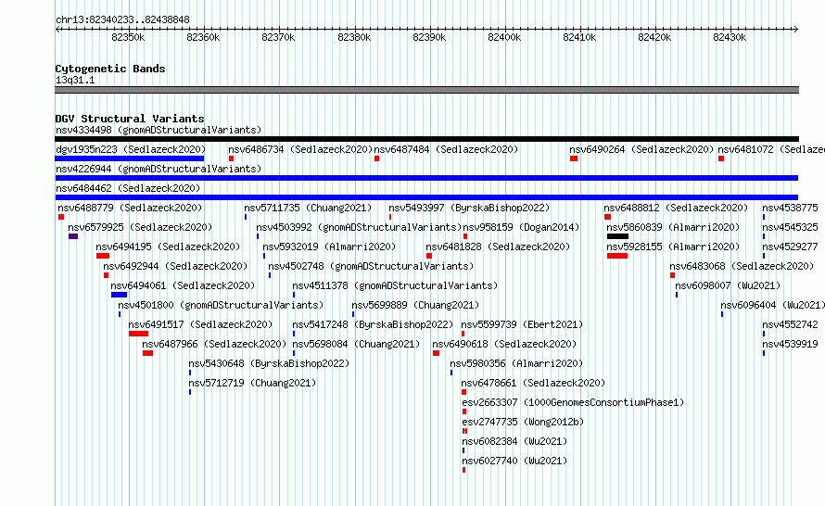
Task: Click the chr13:82340233..82438848 coordinate label
Action: pyautogui.click(x=122, y=19)
